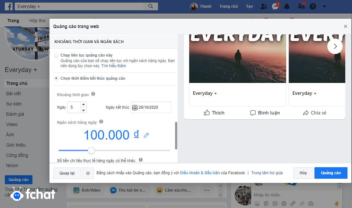
Task: Select Giới thiệu in page sidebar
Action: [x=16, y=145]
